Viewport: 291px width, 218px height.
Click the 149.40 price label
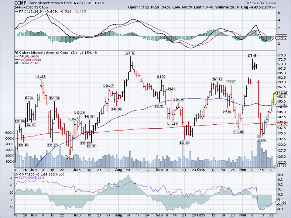point(178,100)
